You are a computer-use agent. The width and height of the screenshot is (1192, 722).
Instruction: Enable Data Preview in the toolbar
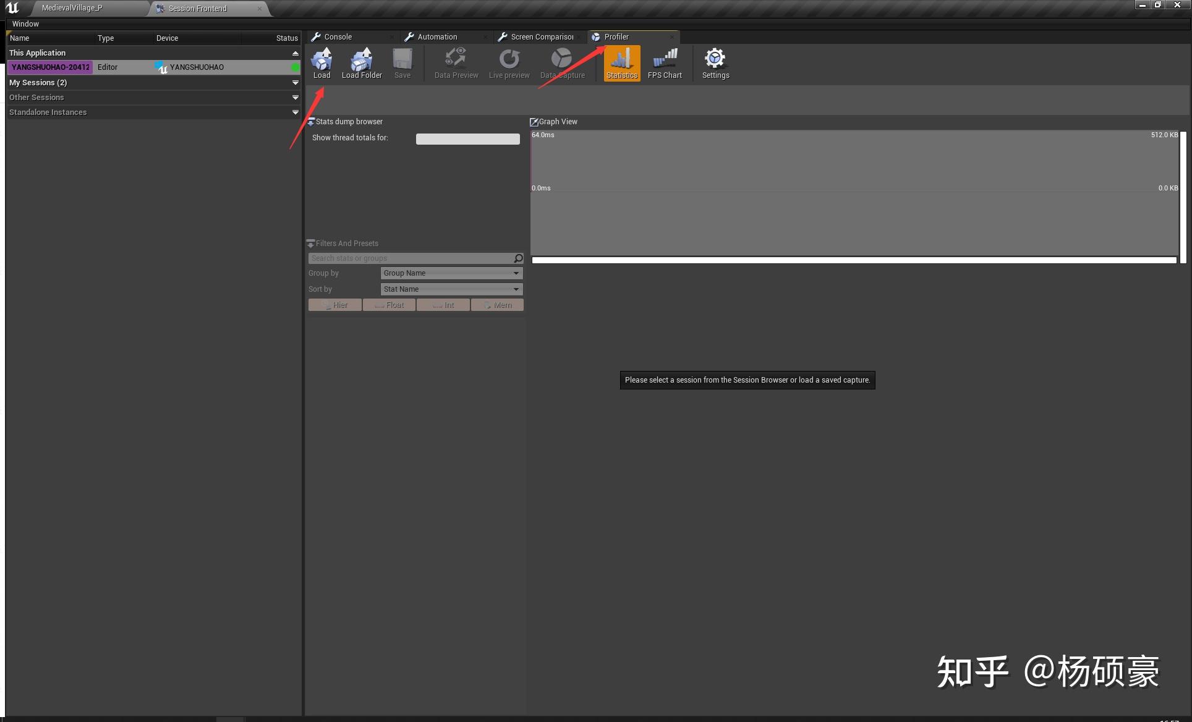pyautogui.click(x=456, y=63)
